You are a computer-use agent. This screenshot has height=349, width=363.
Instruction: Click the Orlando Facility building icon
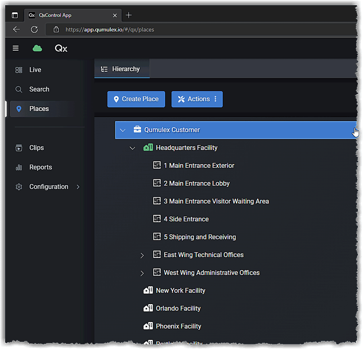tap(148, 308)
